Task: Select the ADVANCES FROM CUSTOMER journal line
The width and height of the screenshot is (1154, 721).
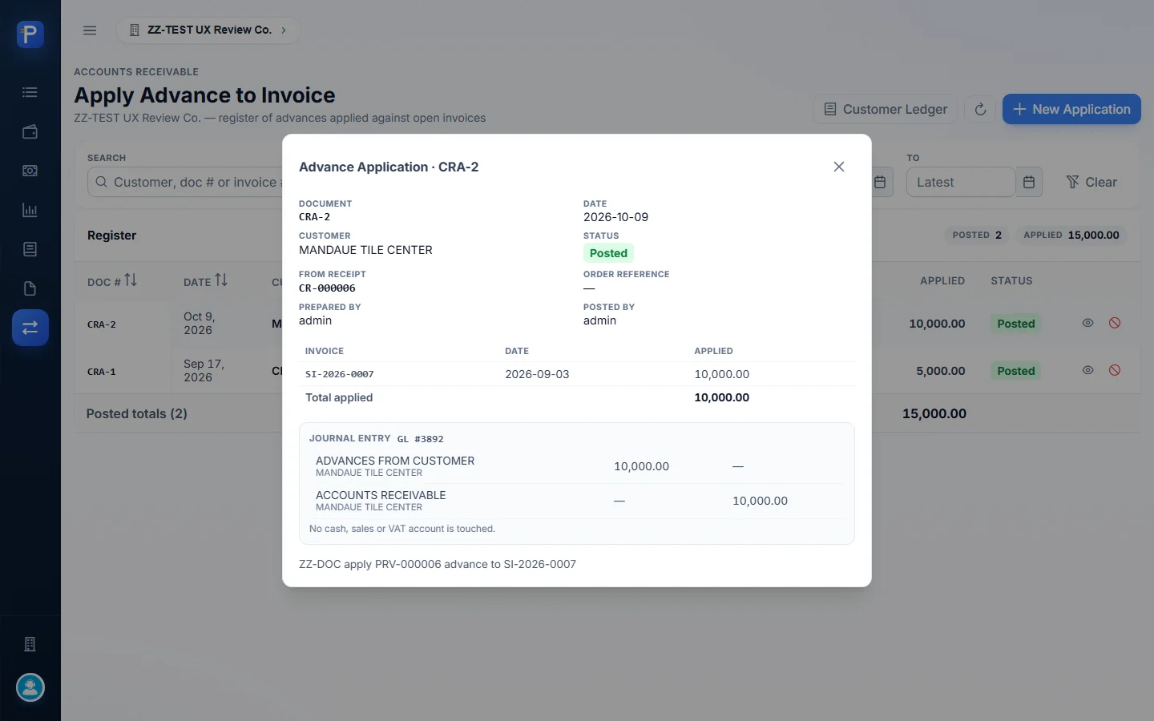Action: 577,466
